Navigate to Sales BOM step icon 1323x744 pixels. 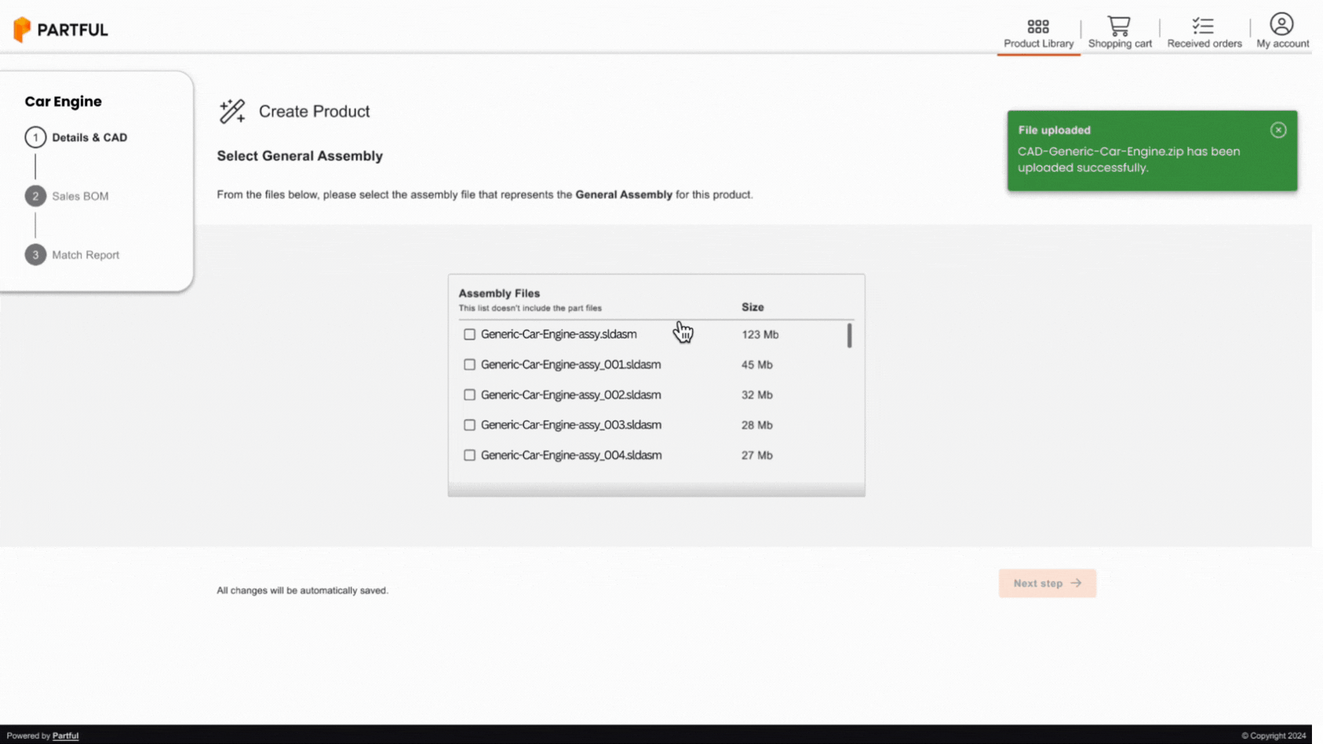(34, 196)
